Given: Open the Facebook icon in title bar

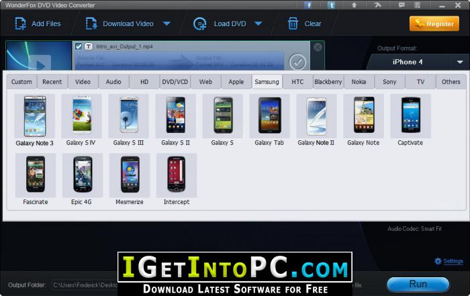Looking at the screenshot, I should coord(308,5).
